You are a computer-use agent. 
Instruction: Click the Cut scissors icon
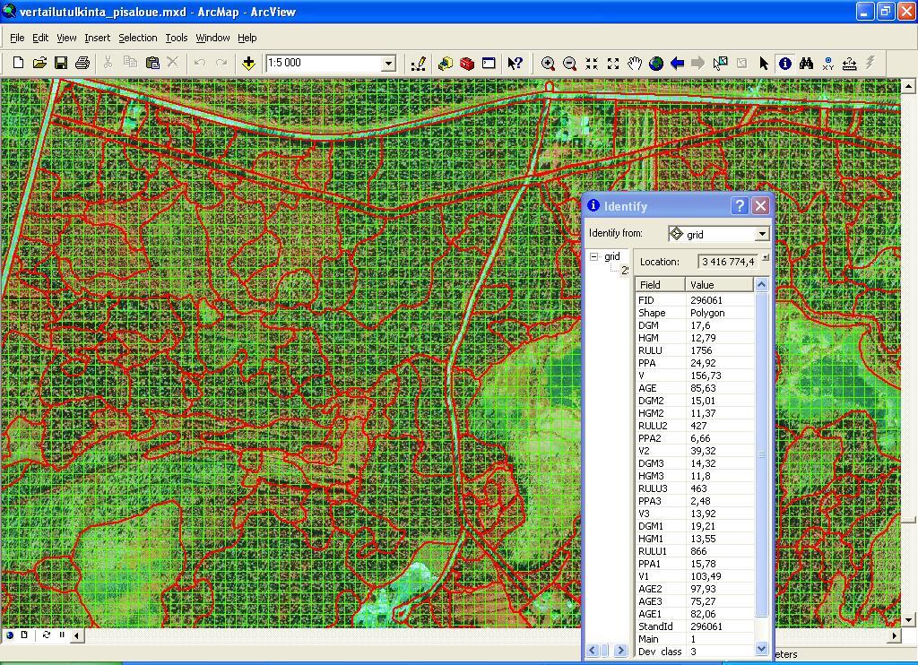click(x=108, y=63)
